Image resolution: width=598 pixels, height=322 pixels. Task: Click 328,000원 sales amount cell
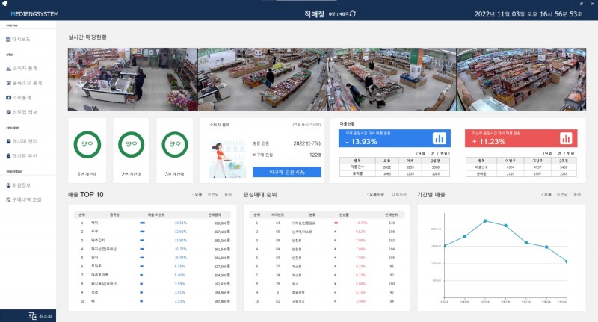[222, 223]
